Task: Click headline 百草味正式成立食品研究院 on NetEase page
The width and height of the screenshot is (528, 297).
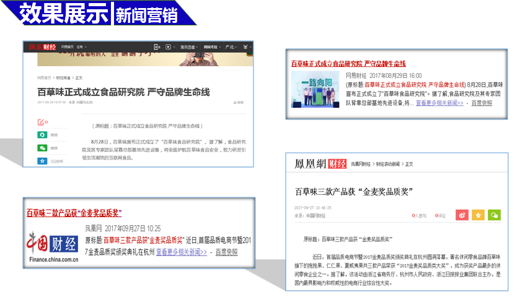Action: (123, 92)
